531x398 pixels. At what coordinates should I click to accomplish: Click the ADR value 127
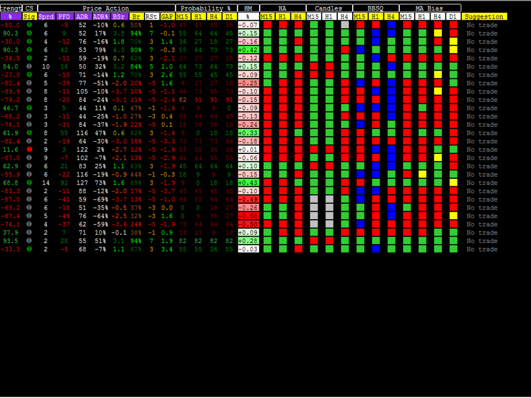coord(82,183)
